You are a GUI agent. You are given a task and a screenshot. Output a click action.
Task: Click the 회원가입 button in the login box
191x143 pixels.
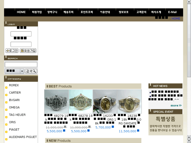tap(28, 51)
